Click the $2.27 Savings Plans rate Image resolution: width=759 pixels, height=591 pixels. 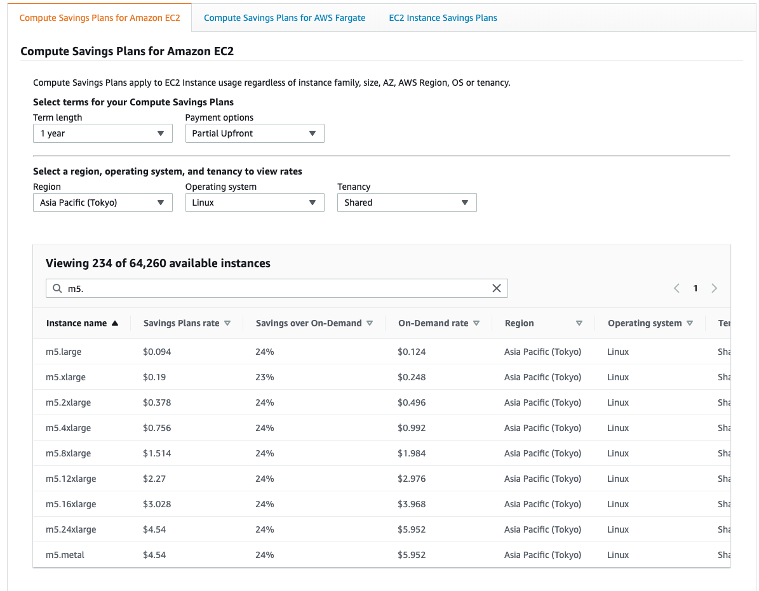click(x=154, y=479)
